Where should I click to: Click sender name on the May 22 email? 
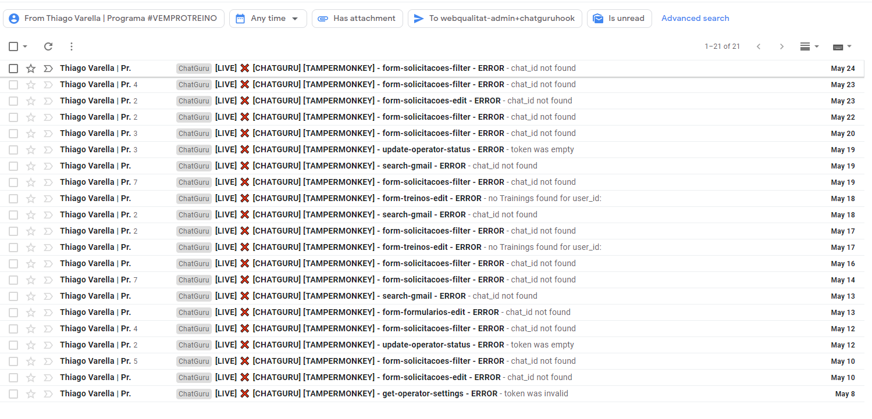(95, 117)
